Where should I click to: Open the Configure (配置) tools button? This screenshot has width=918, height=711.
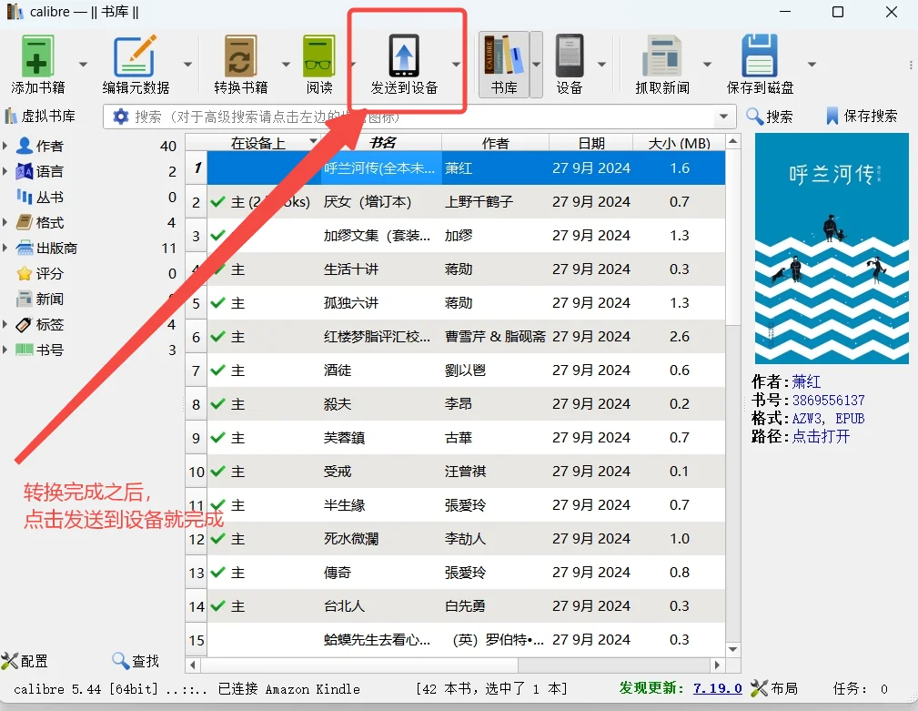(x=25, y=661)
